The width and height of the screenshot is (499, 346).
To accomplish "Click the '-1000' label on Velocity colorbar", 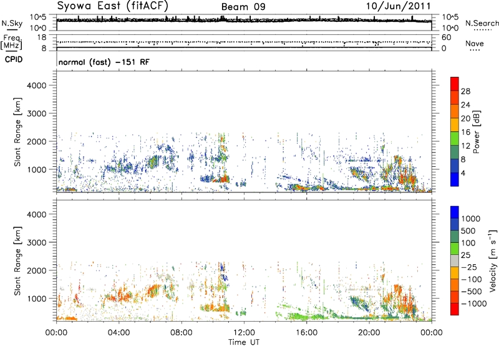I will 473,304.
